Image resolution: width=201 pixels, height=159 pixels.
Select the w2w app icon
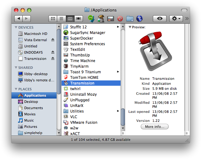[x=66, y=128]
